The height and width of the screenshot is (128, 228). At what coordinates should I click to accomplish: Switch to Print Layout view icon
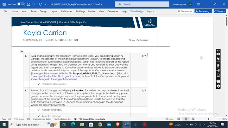click(186, 119)
